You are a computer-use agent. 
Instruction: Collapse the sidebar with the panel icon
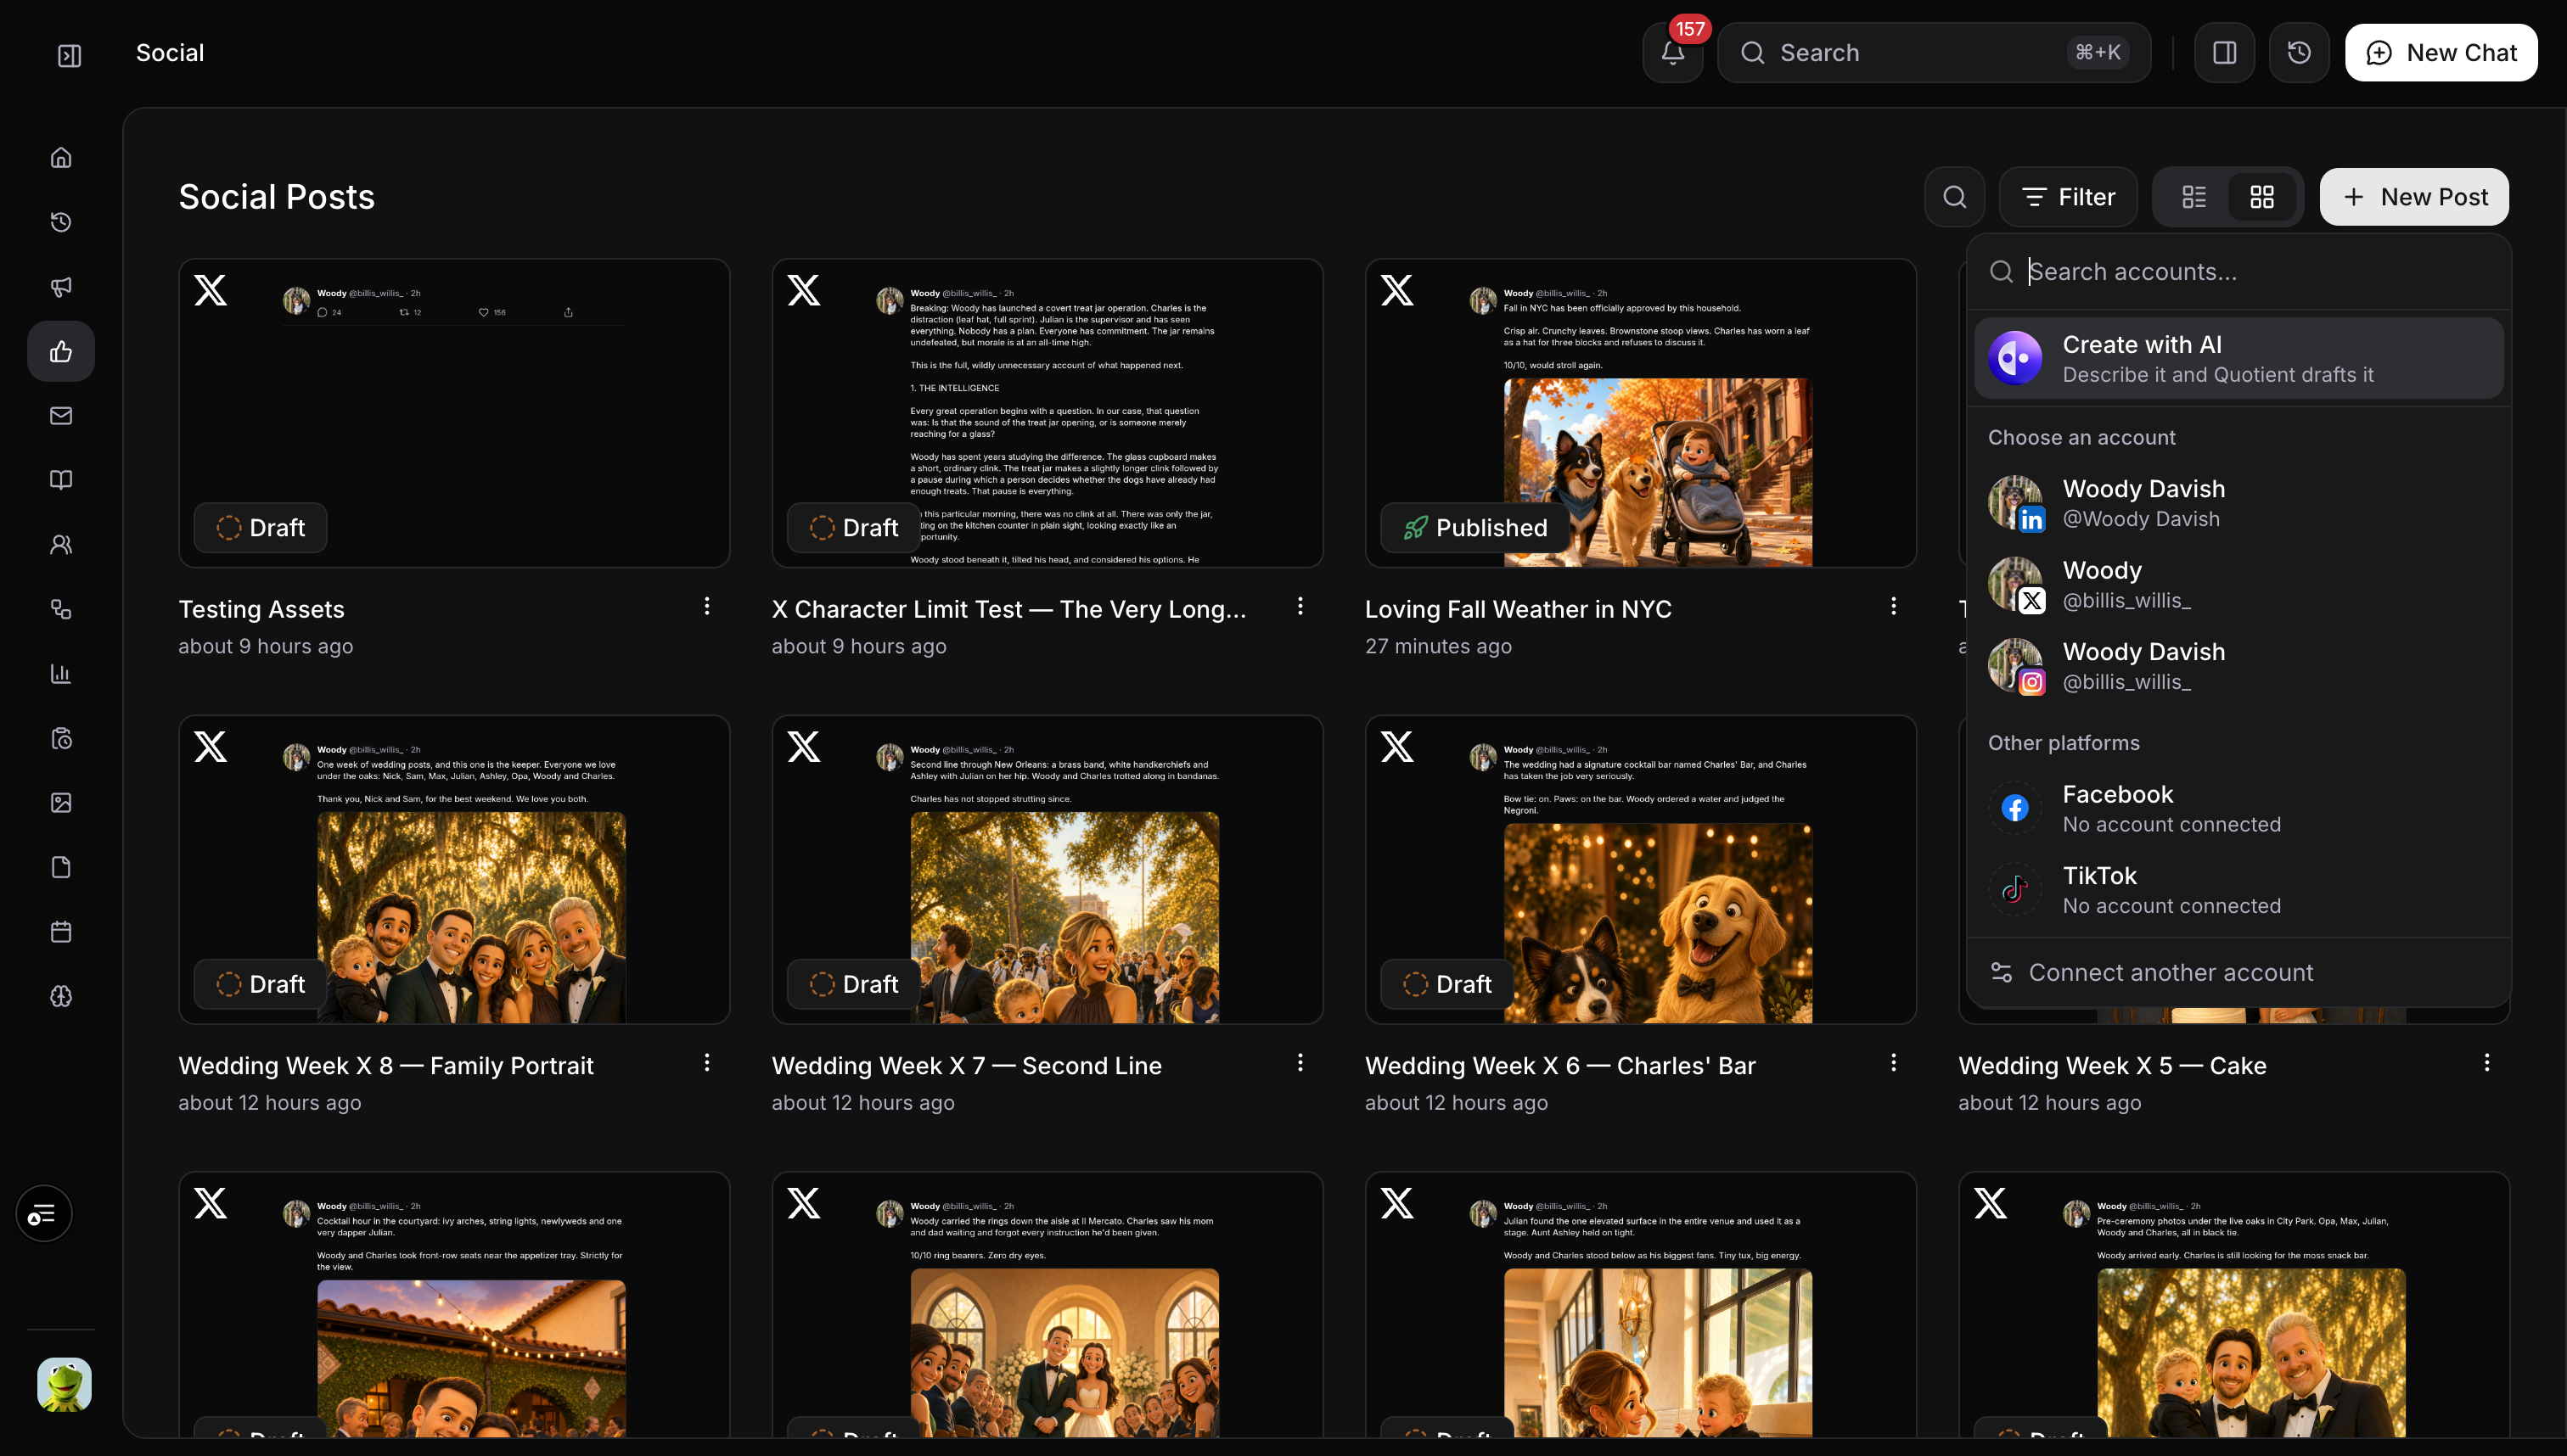coord(69,55)
